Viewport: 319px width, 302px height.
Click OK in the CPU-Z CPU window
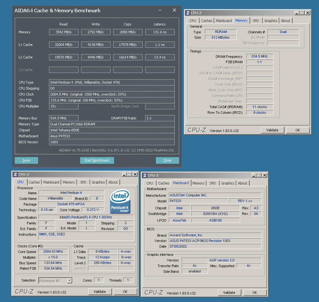pos(125,292)
